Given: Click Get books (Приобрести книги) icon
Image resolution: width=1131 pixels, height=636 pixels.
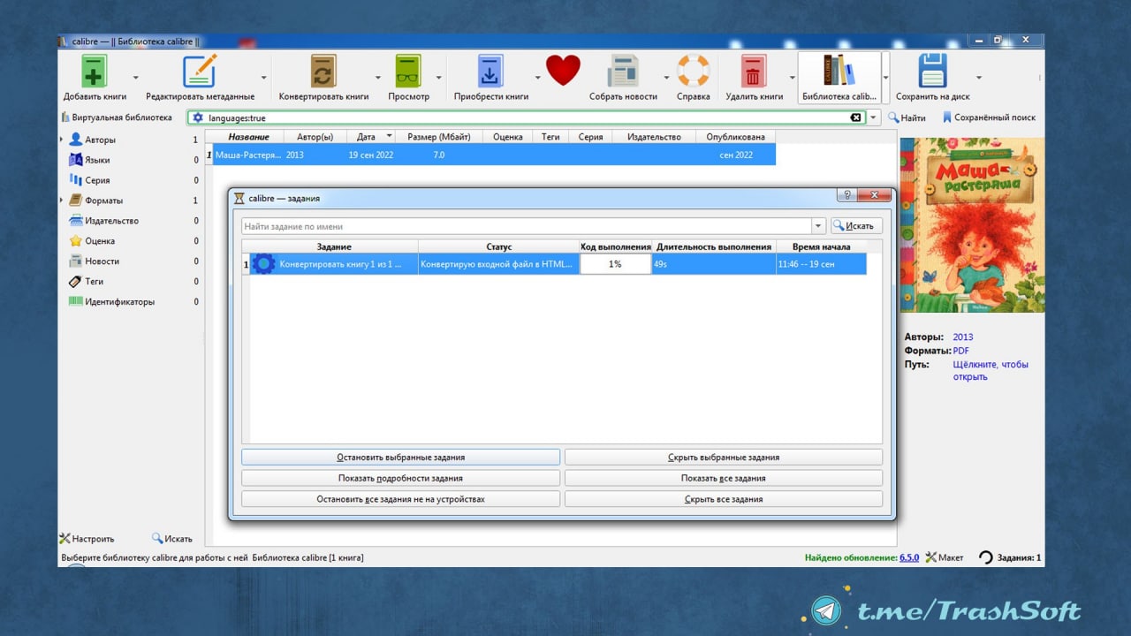Looking at the screenshot, I should click(x=491, y=71).
